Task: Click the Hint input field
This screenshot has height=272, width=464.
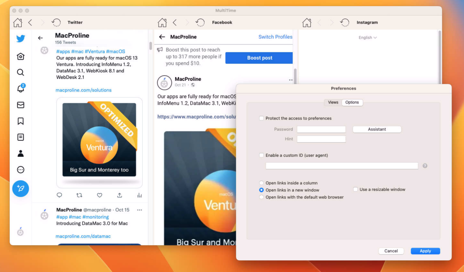Action: 321,139
